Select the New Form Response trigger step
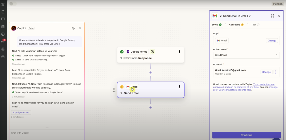The width and height of the screenshot is (286, 140). pos(151,55)
